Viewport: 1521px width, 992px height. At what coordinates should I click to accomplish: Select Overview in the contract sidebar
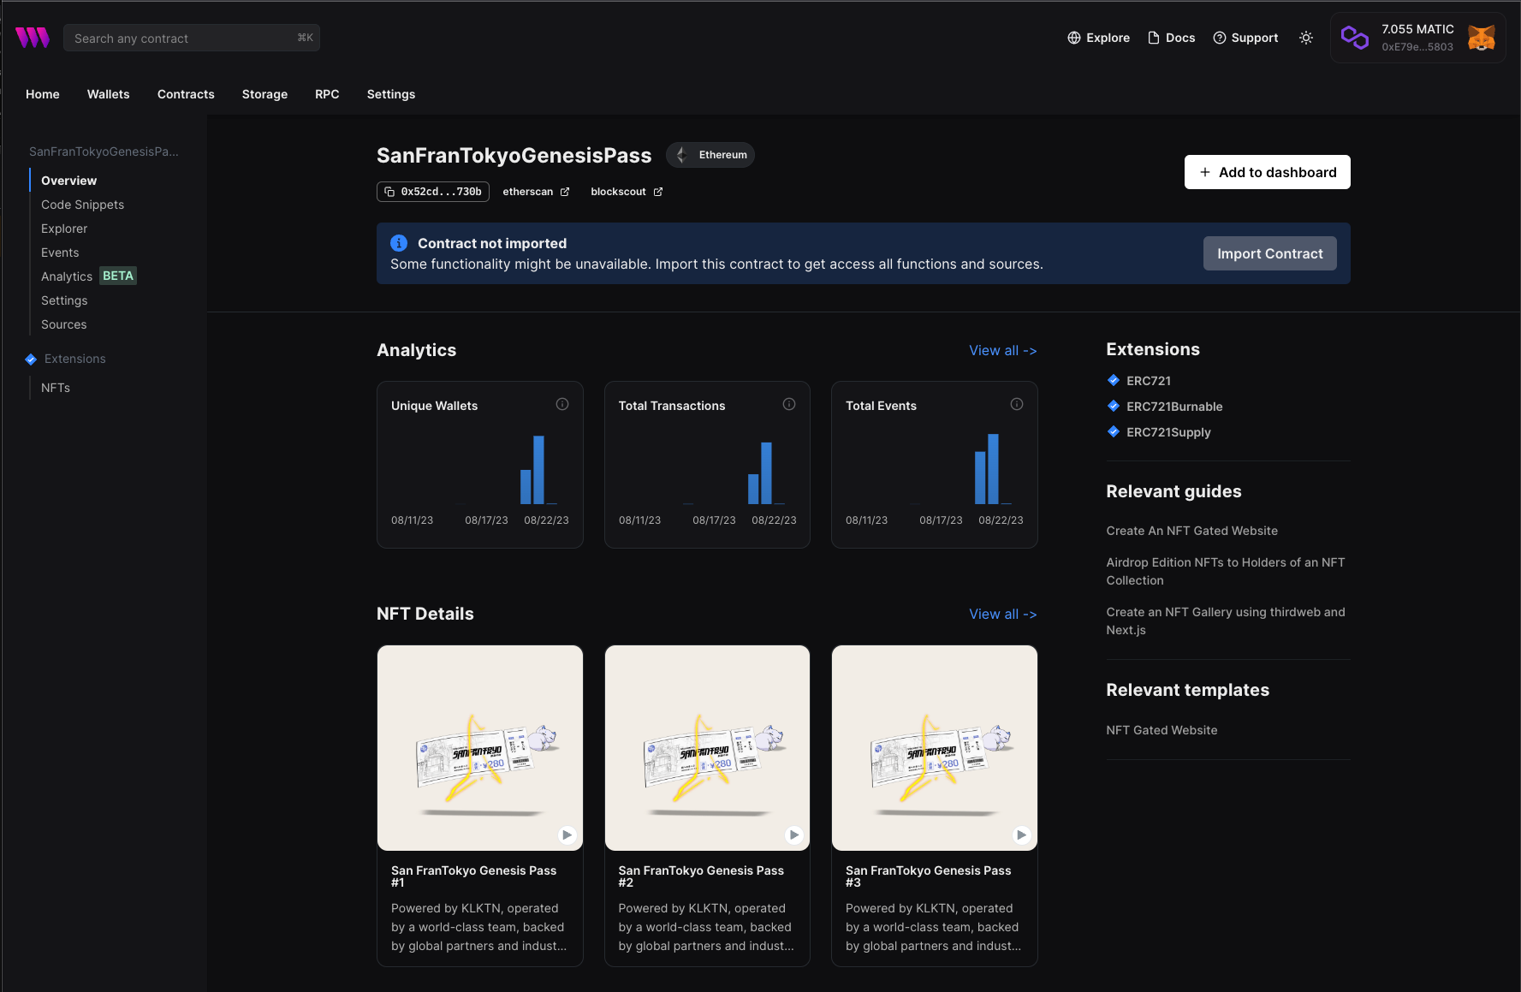point(69,181)
